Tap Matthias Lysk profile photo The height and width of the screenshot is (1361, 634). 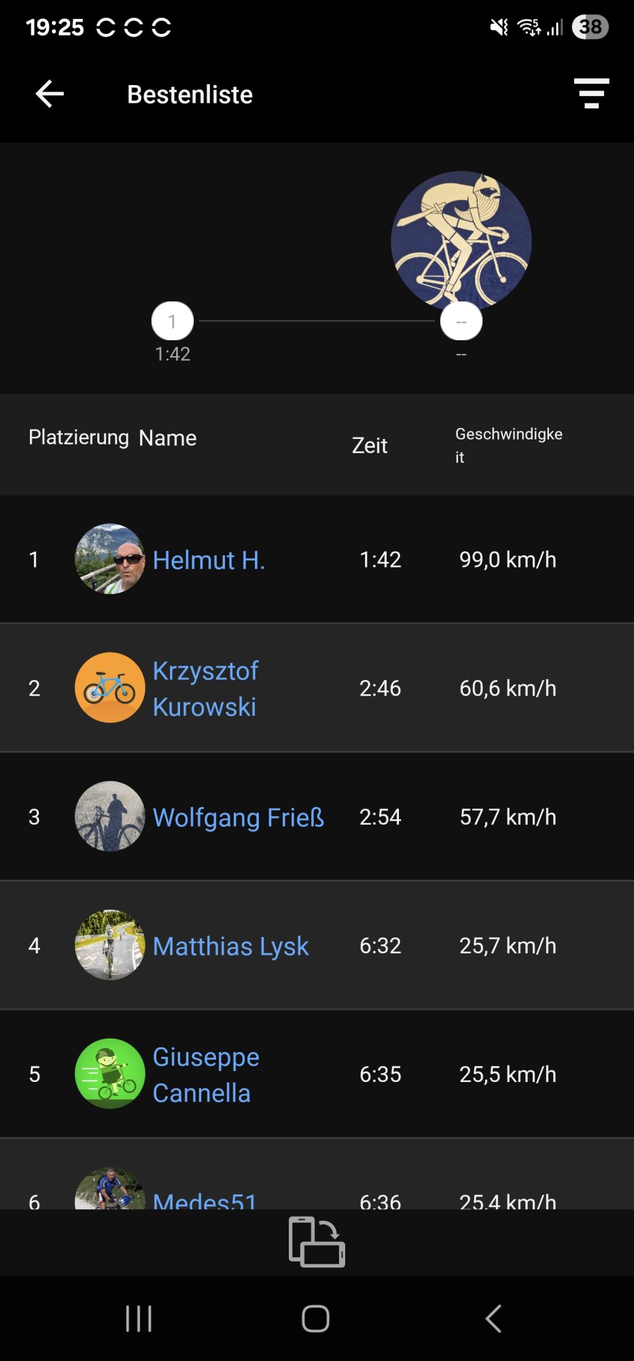[109, 945]
